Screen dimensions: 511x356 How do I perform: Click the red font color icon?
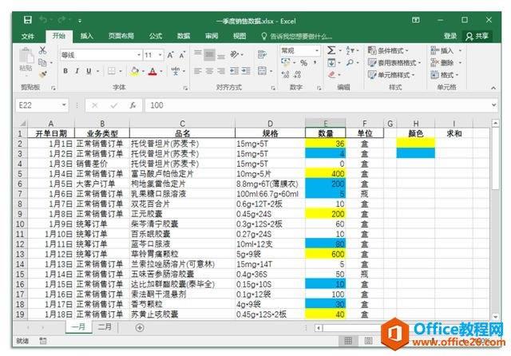(x=153, y=71)
